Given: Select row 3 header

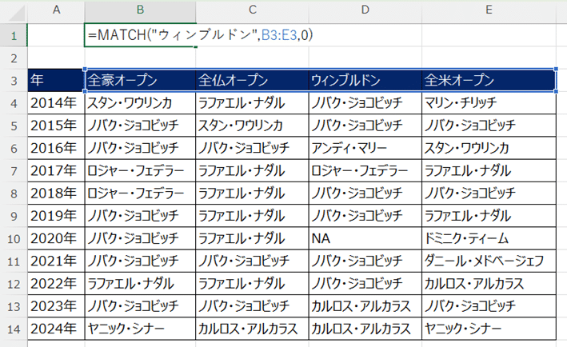Looking at the screenshot, I should point(14,80).
